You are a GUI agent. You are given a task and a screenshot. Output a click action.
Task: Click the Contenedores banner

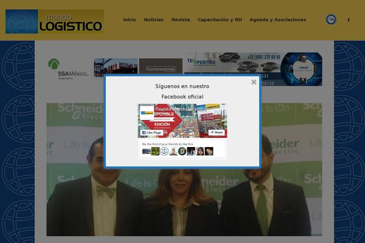click(161, 67)
